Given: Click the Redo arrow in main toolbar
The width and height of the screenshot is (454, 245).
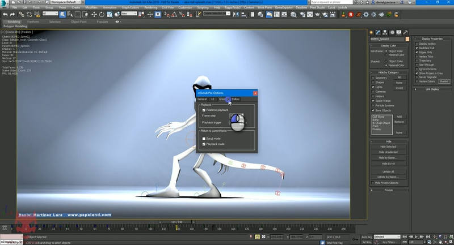Looking at the screenshot, I should pos(11,14).
